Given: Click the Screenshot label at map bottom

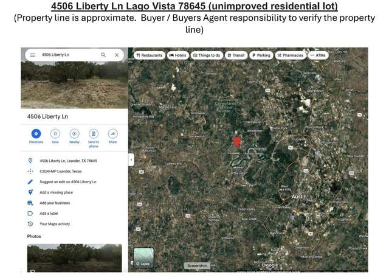Looking at the screenshot, I should [197, 265].
